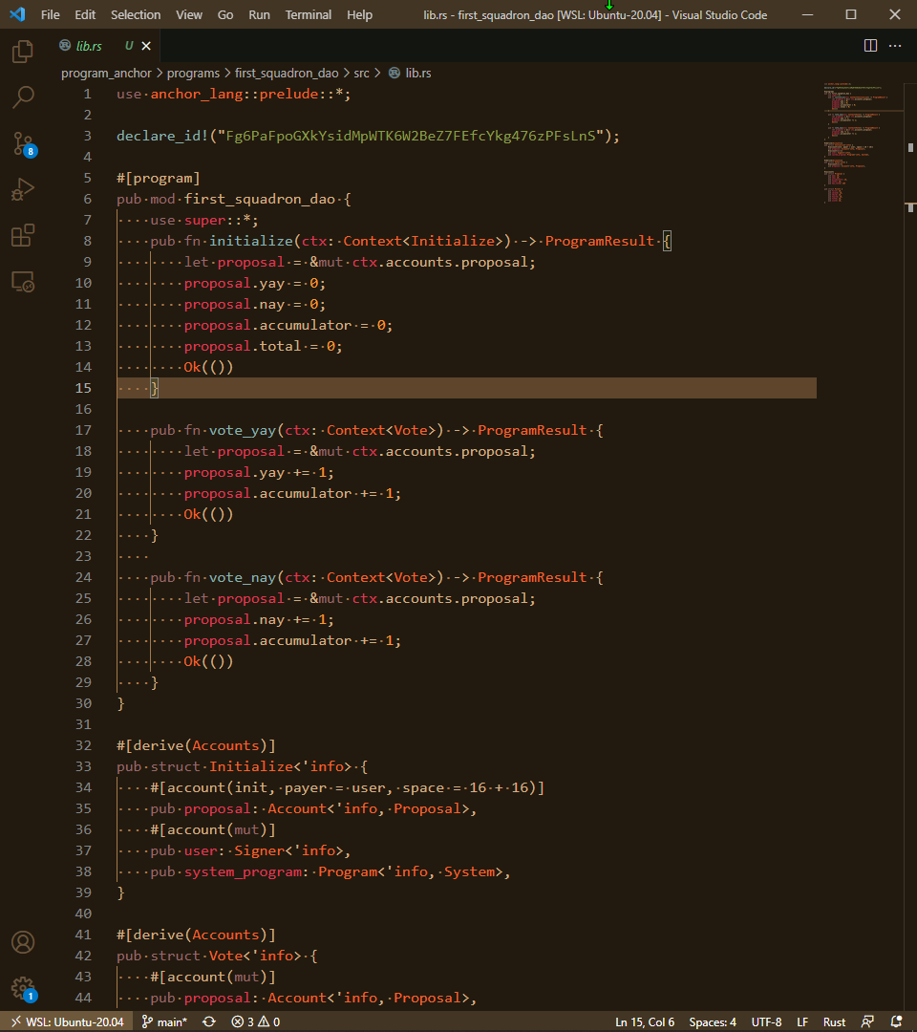Expand src breadcrumb
Viewport: 917px width, 1032px height.
click(x=361, y=73)
